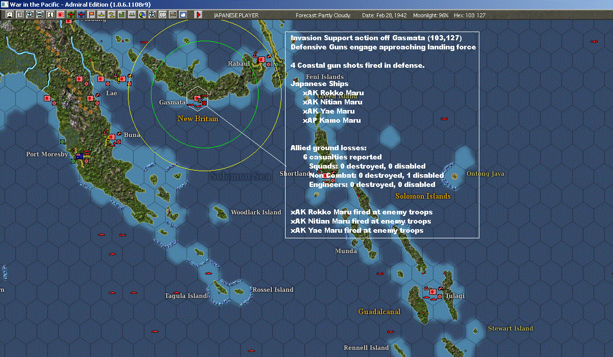Click '4 Coastal gun shots fired' line
The height and width of the screenshot is (357, 613).
[357, 65]
